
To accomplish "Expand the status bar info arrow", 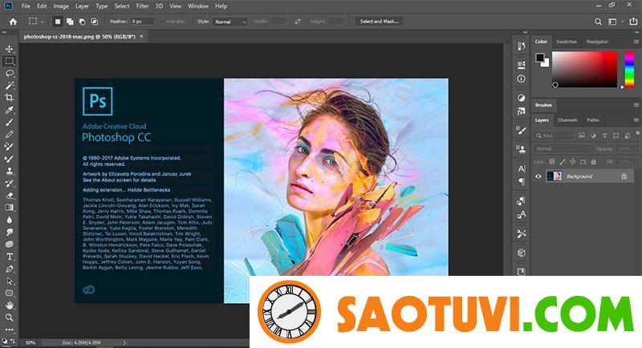I will tap(124, 342).
